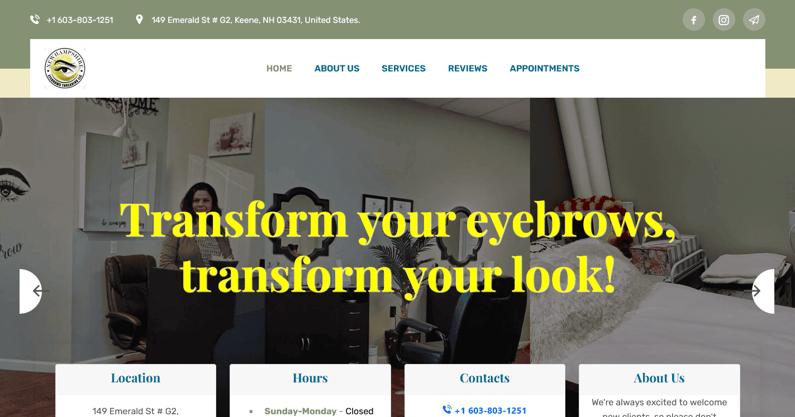The image size is (795, 417).
Task: Click the New Hampshire Eyebrows Threading logo
Action: [65, 68]
